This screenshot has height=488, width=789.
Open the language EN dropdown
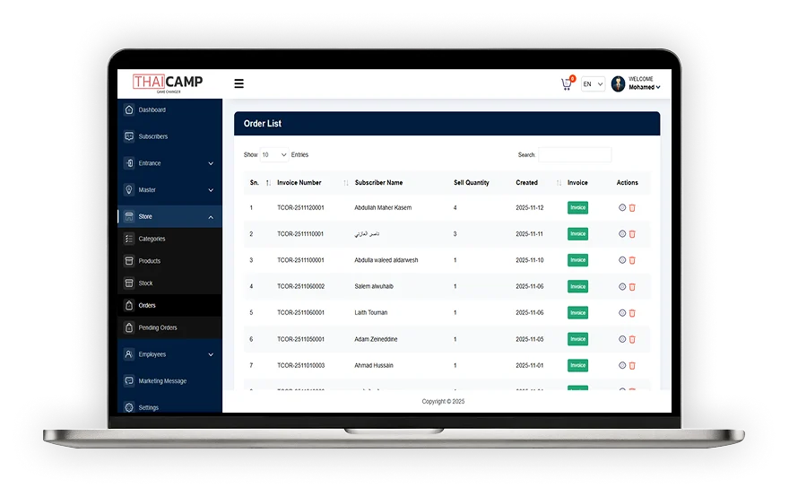[593, 84]
